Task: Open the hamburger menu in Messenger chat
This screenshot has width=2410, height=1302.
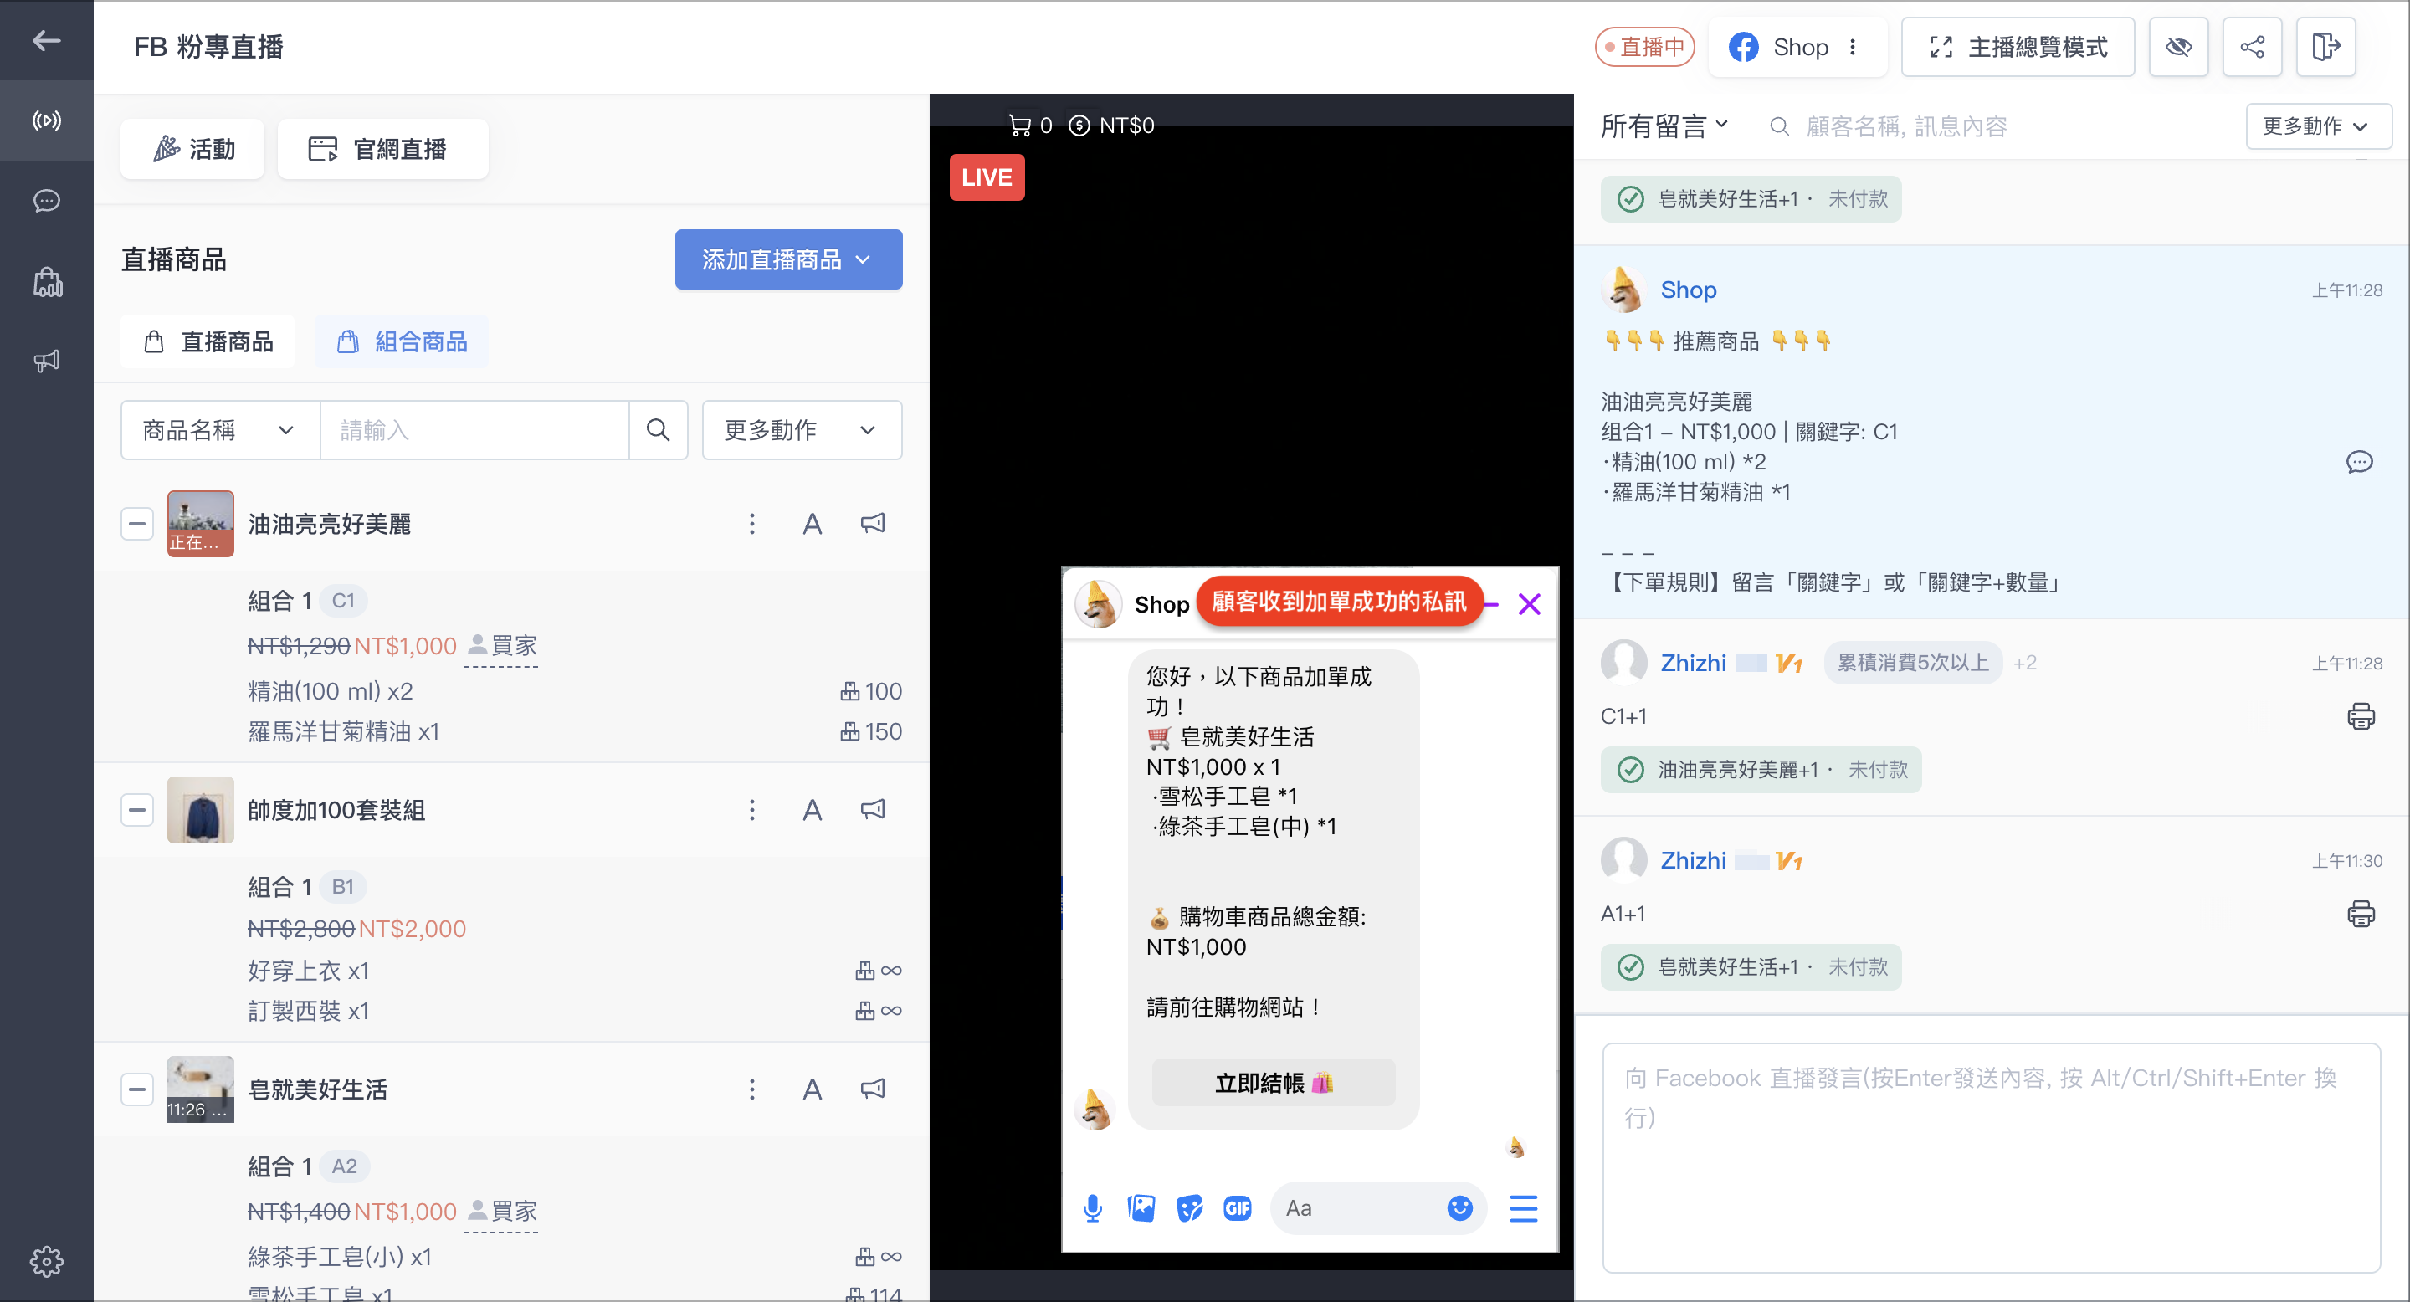Action: (x=1522, y=1208)
